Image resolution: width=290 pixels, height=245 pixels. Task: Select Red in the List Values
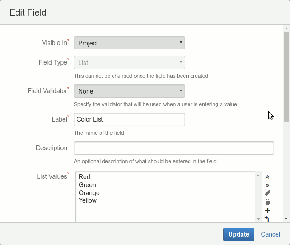click(x=85, y=177)
